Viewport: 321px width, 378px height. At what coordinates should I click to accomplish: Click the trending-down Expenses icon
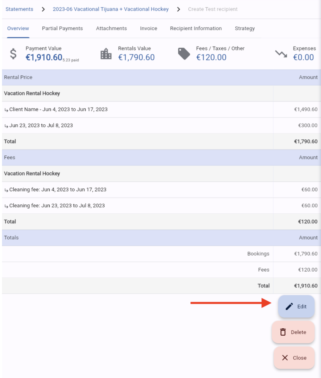(x=281, y=54)
